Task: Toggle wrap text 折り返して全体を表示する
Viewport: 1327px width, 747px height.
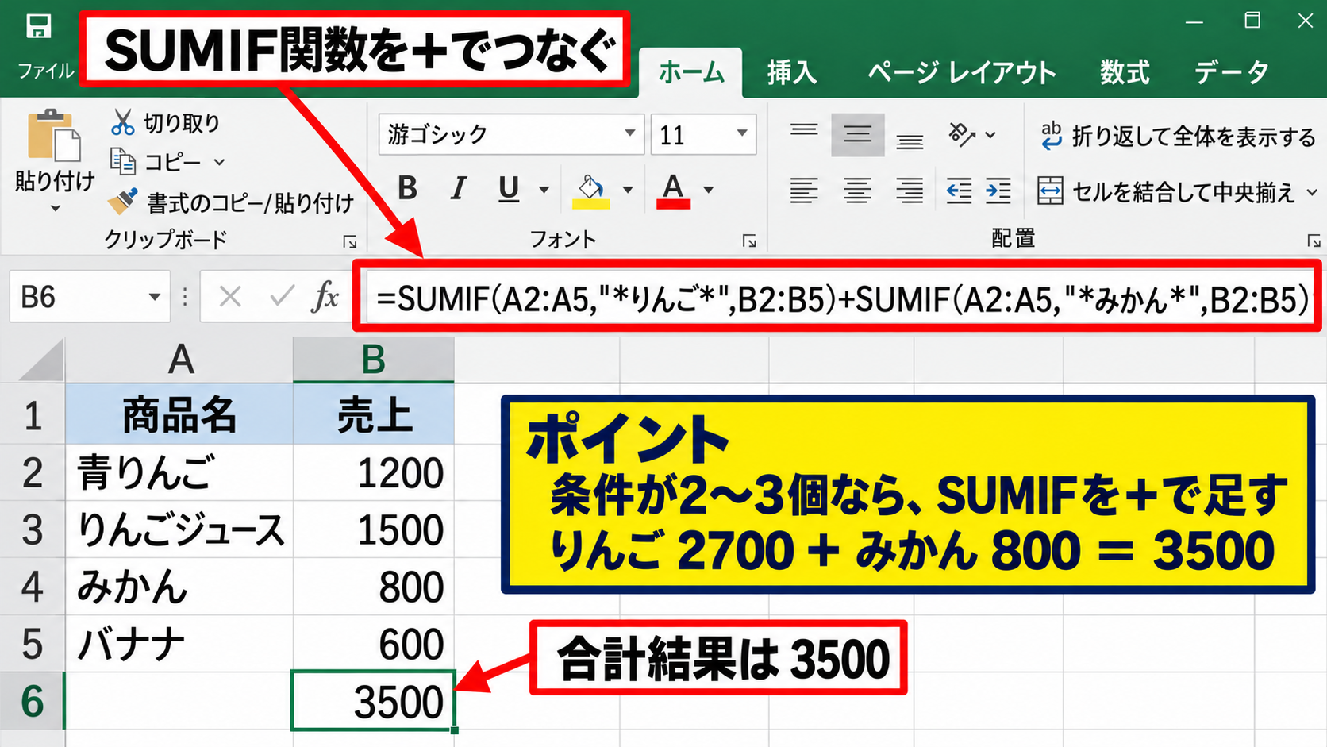Action: (1178, 136)
